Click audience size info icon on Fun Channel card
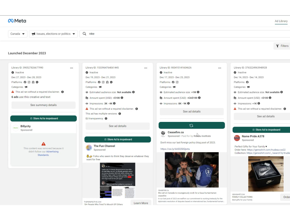Screen dimensions: 290x218 pos(133,92)
